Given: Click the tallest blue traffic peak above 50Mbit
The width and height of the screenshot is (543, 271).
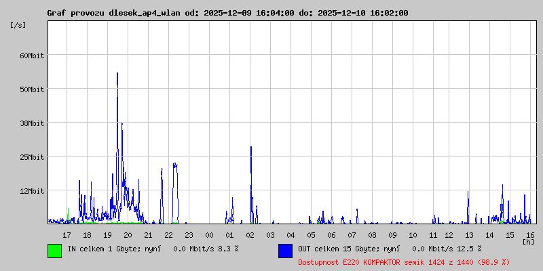Looking at the screenshot, I should (x=117, y=75).
